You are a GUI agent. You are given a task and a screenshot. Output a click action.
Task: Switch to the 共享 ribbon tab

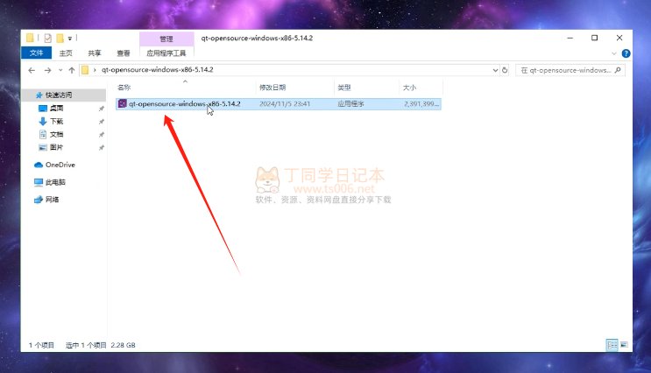coord(95,53)
